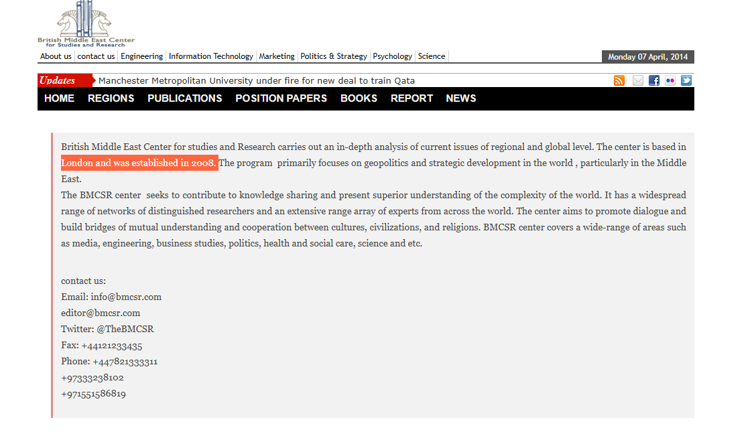Select the Engineering category
Viewport: 756px width, 434px height.
point(142,56)
